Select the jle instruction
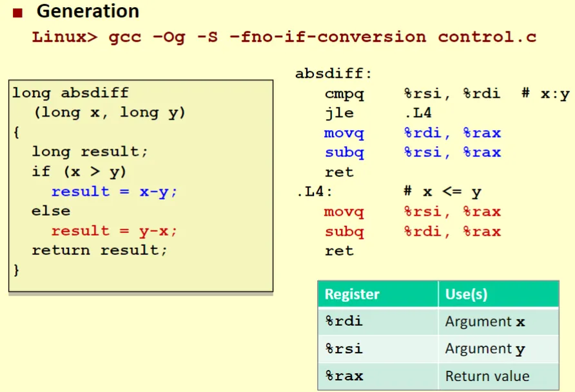The image size is (575, 392). click(x=339, y=113)
